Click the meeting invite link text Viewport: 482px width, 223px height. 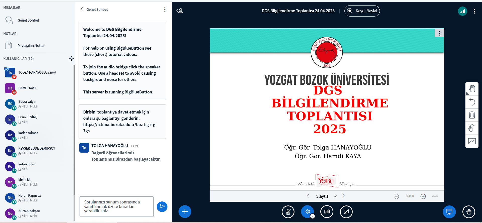pos(120,128)
